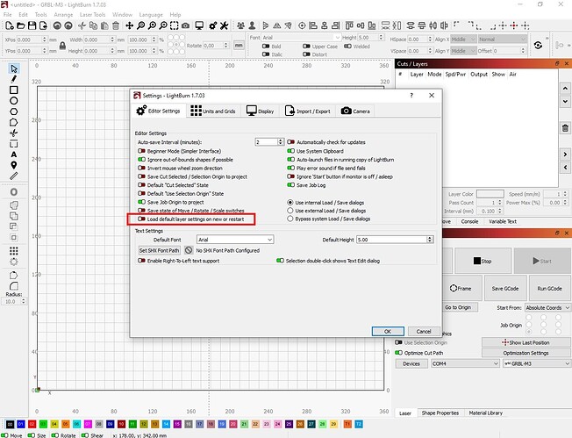Click Set SHX Font Path button

coord(159,250)
